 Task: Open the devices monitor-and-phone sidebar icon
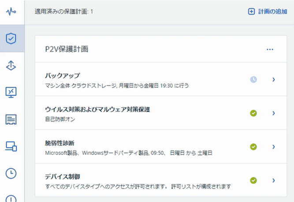pyautogui.click(x=11, y=147)
